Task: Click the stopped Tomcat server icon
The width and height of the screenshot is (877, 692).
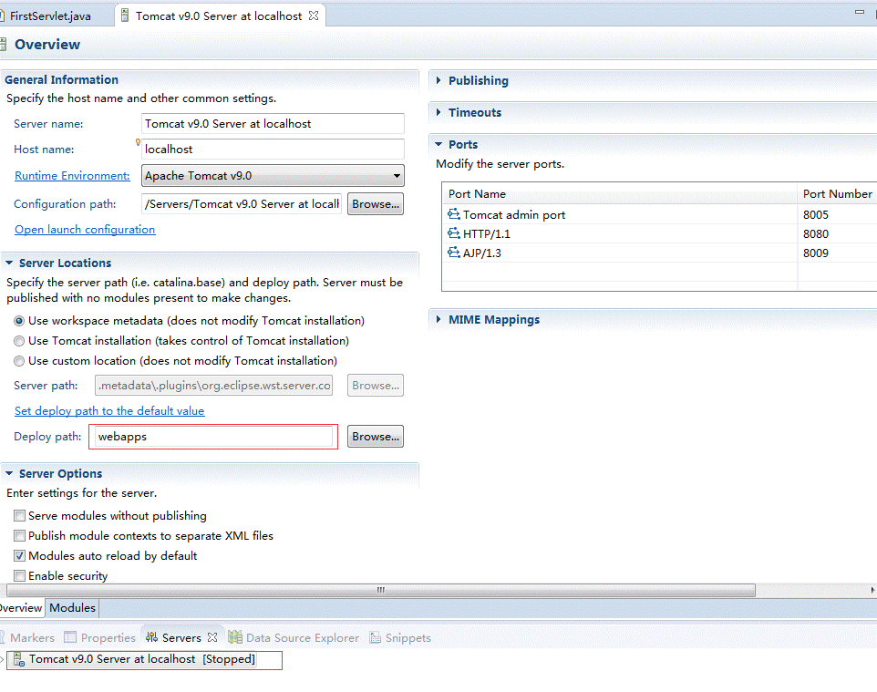Action: coord(18,659)
